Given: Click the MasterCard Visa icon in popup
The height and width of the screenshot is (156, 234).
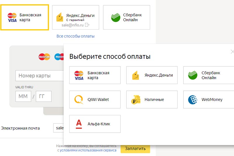Looking at the screenshot, I should click(79, 76).
